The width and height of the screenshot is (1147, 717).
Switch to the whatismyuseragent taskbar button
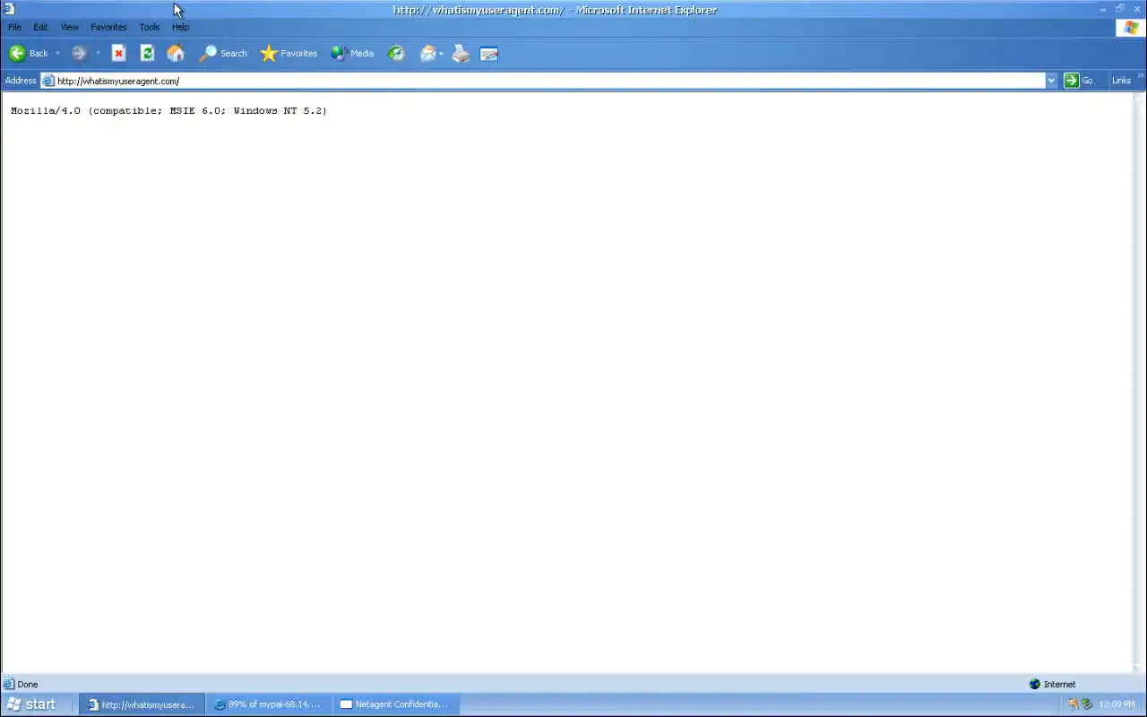coord(142,704)
